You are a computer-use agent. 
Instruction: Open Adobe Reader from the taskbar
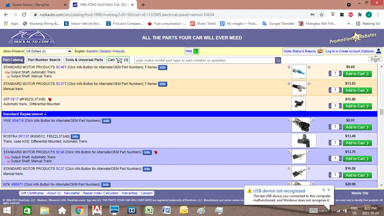pyautogui.click(x=97, y=210)
